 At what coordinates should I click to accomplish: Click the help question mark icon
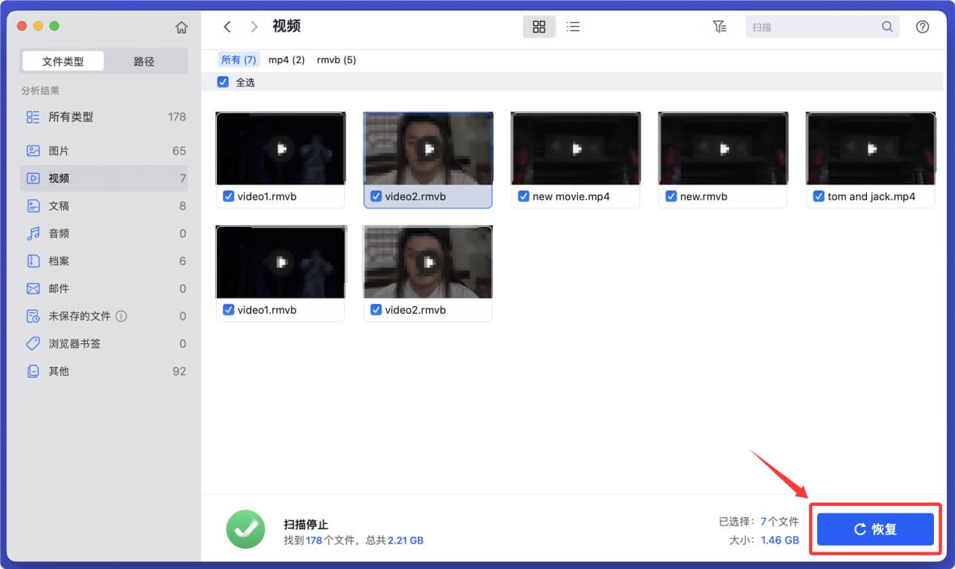(x=922, y=26)
